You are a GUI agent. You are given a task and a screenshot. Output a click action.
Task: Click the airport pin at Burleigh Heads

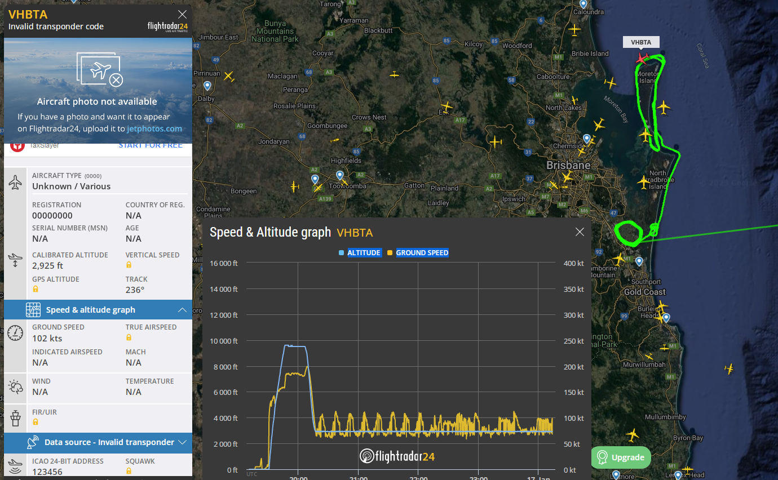(666, 318)
